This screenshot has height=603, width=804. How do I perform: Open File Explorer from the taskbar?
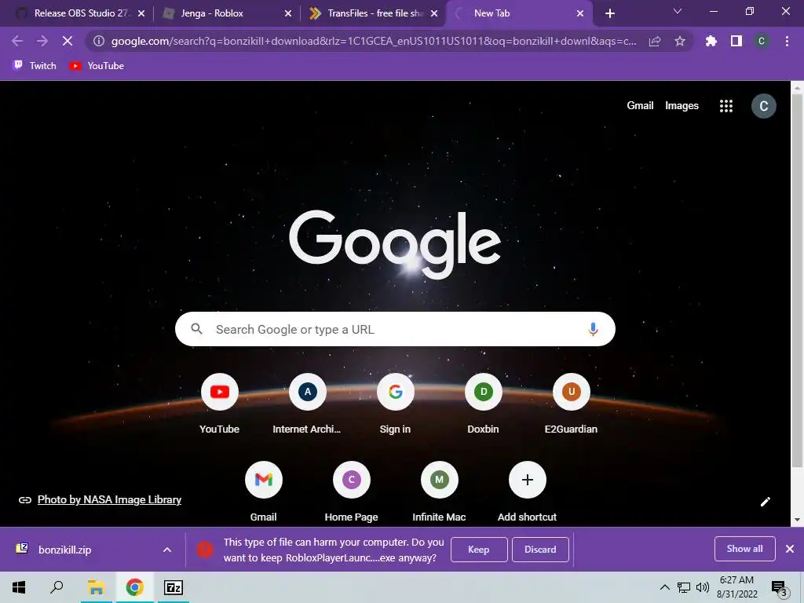pyautogui.click(x=97, y=587)
